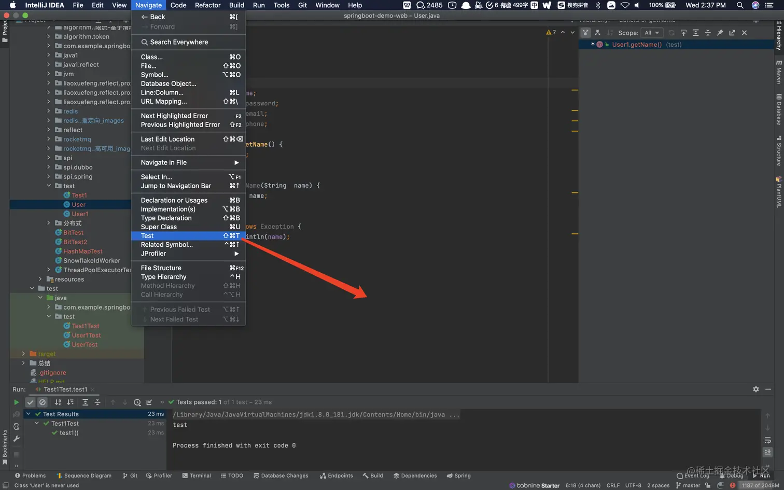The image size is (784, 490).
Task: Click memory indicator 1187 of 2048M
Action: click(760, 485)
